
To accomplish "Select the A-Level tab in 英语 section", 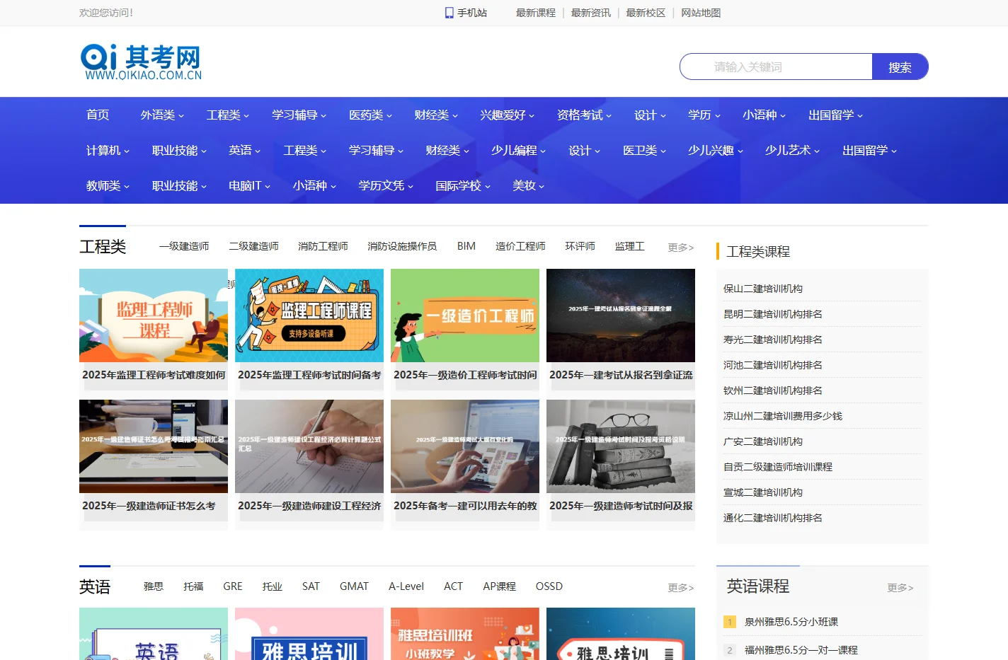I will (406, 586).
